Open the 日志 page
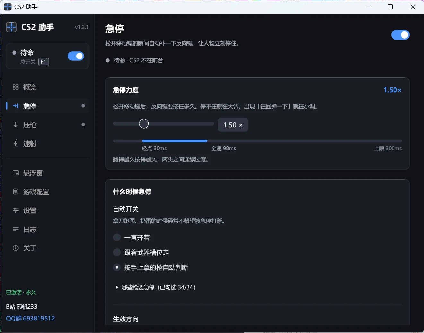Viewport: 424px width, 333px height. point(48,230)
